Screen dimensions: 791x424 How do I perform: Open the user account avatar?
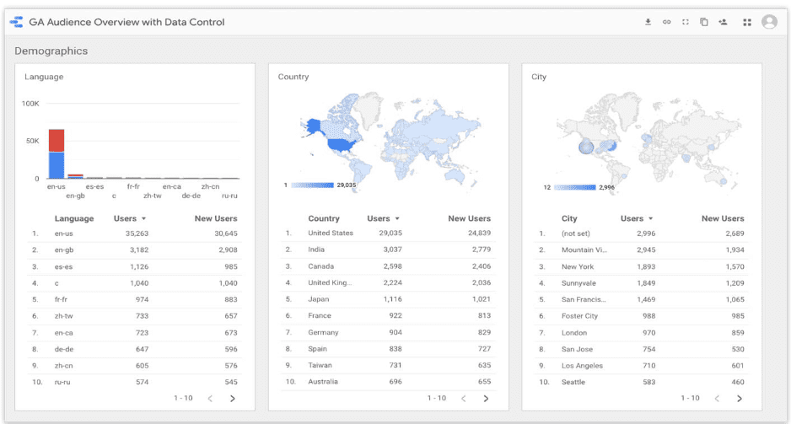(769, 22)
